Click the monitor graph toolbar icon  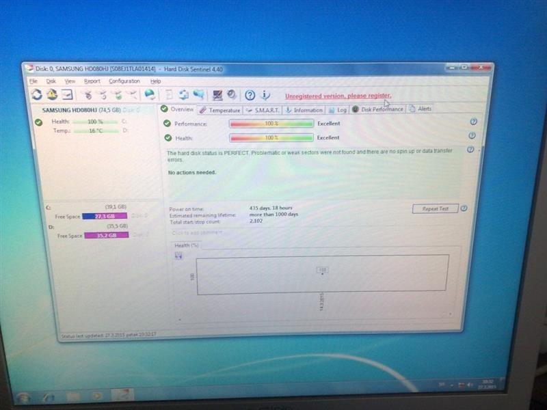click(217, 95)
